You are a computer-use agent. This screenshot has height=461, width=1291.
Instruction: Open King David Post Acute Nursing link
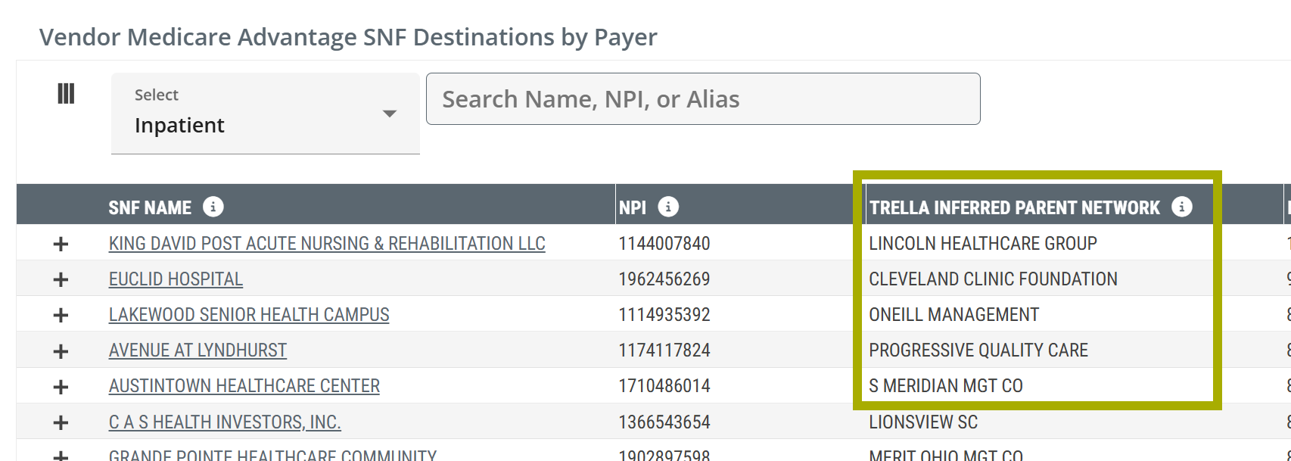(x=327, y=244)
